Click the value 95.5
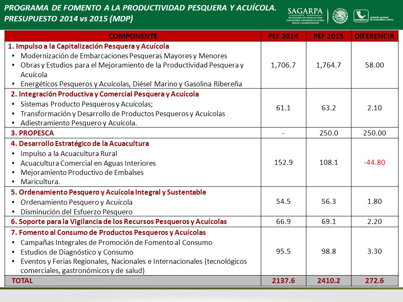403x302 pixels. 283,251
